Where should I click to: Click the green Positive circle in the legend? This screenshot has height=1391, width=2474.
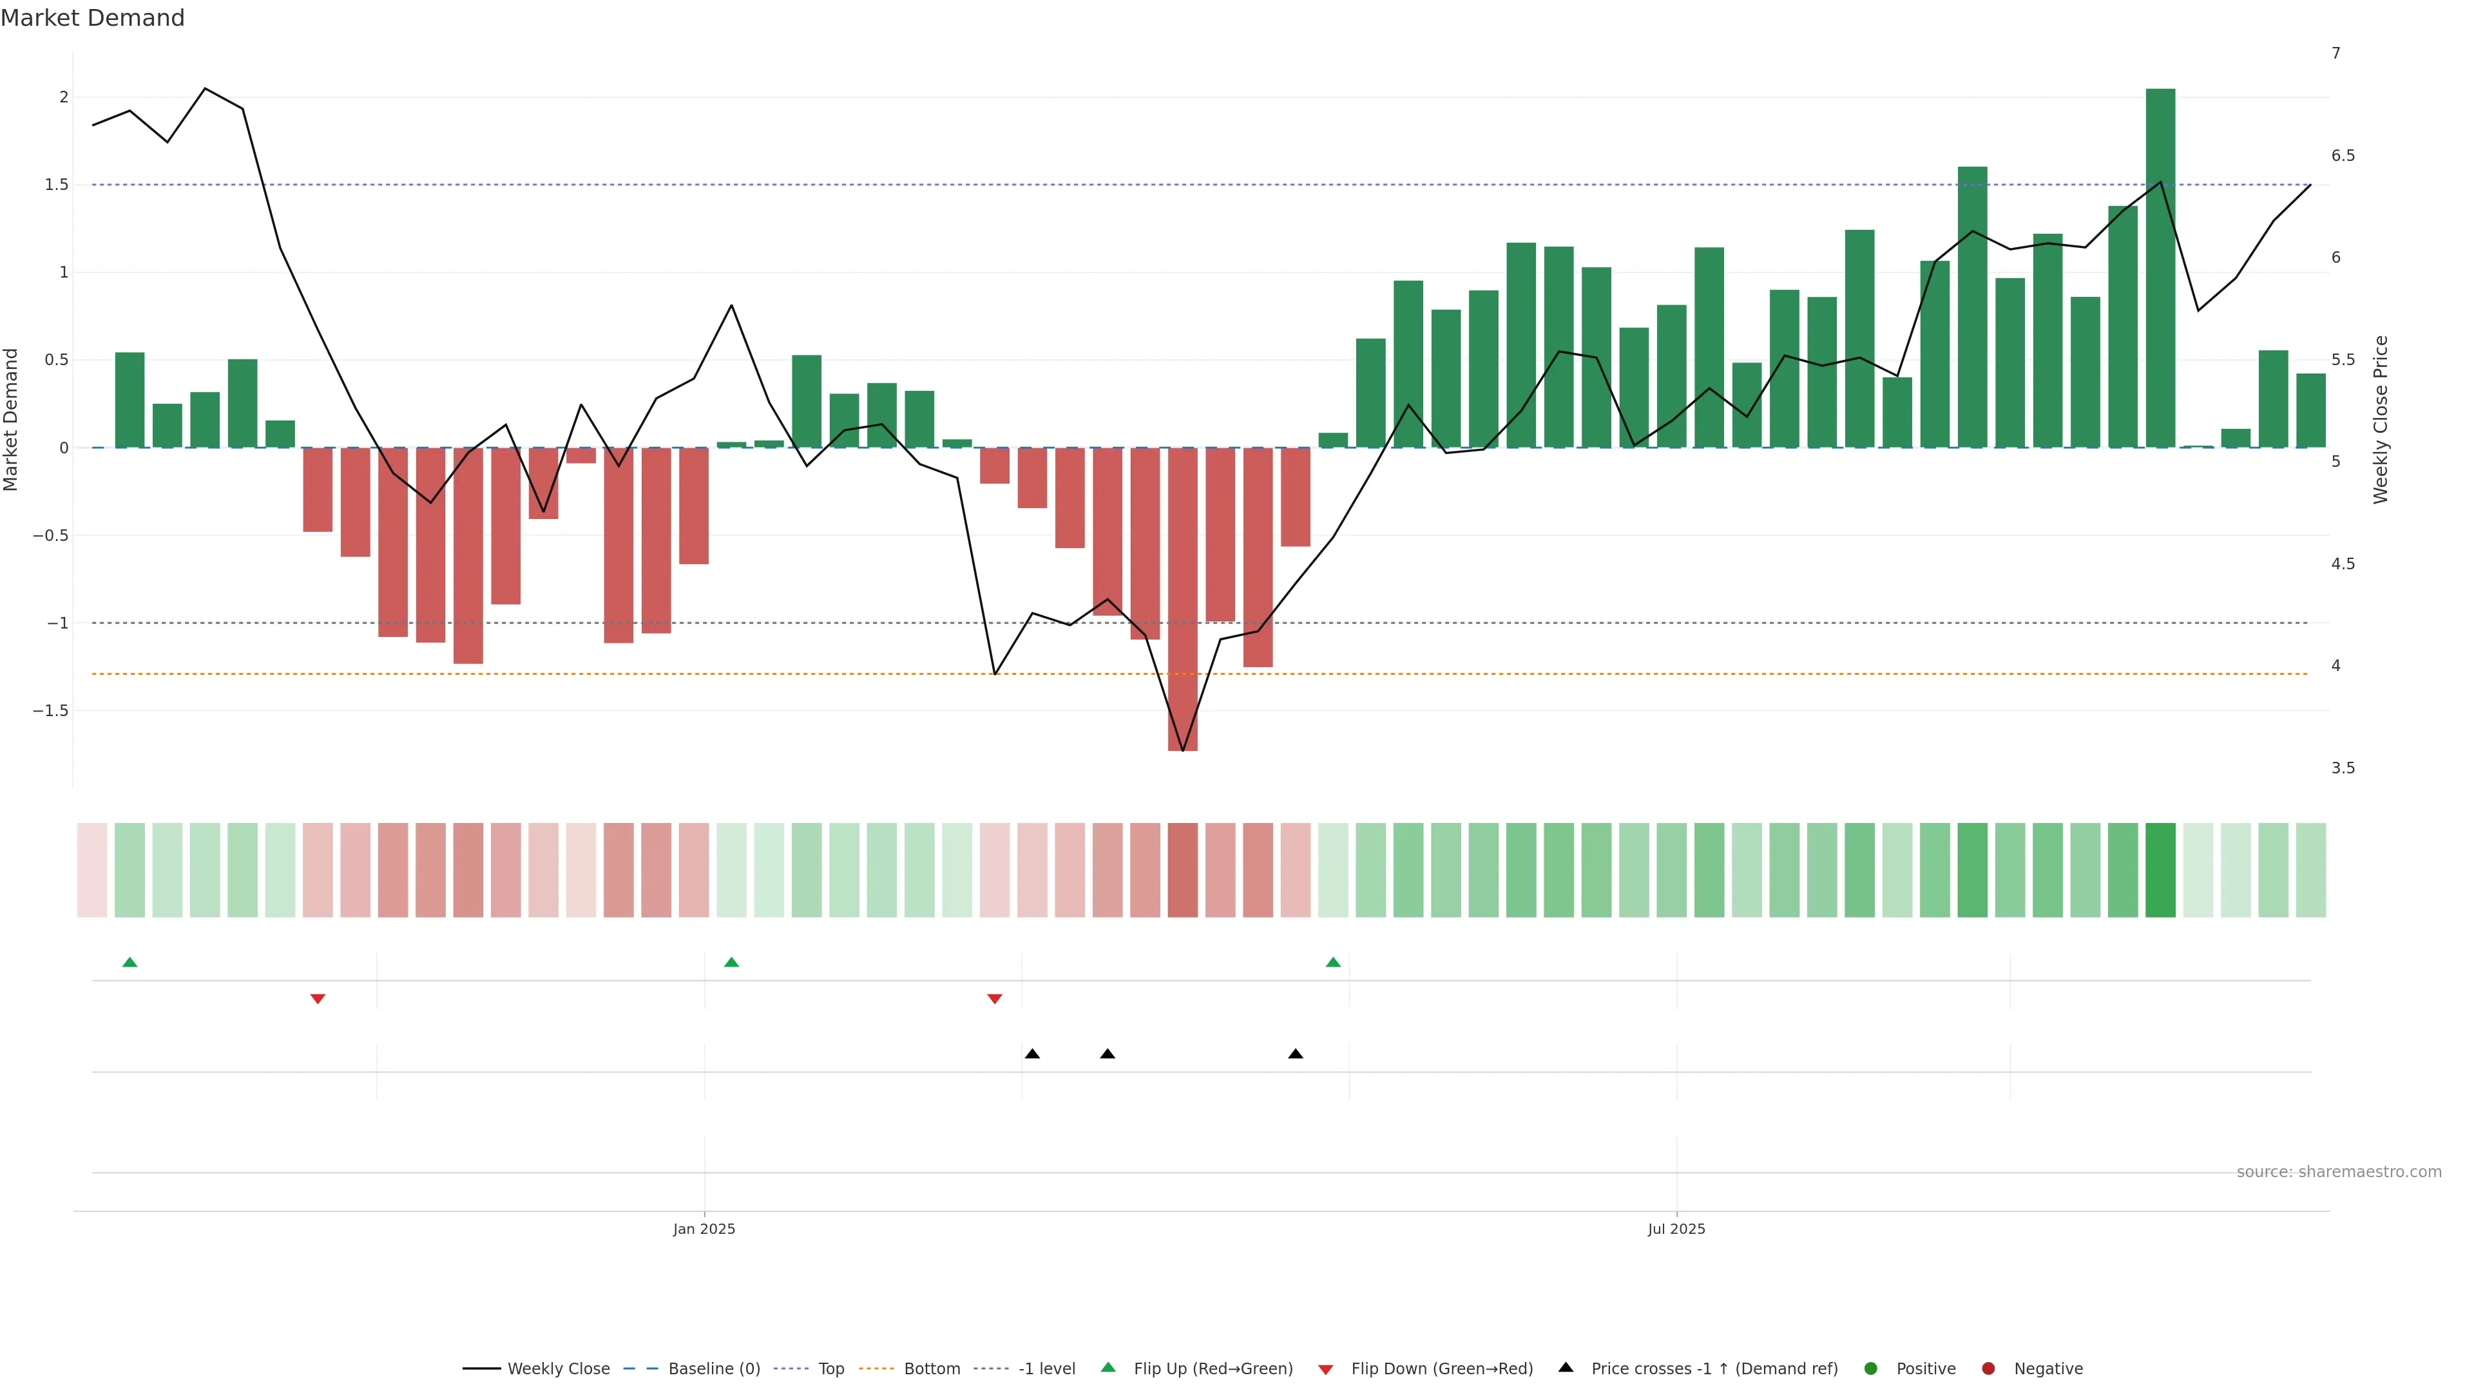click(x=1870, y=1368)
